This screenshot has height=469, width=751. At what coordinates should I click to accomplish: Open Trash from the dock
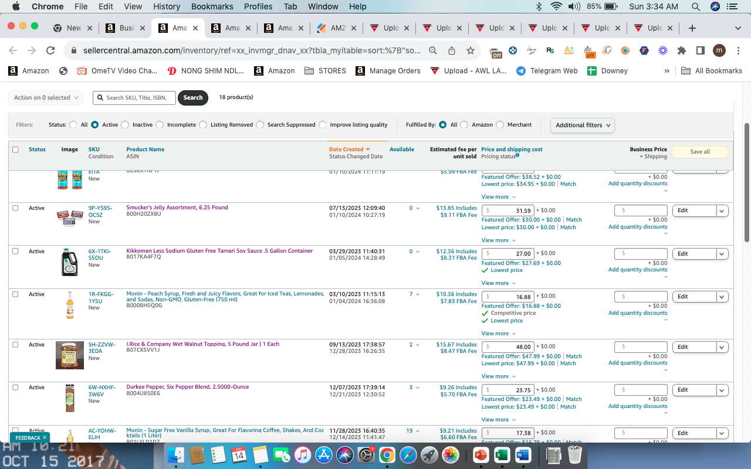[574, 454]
